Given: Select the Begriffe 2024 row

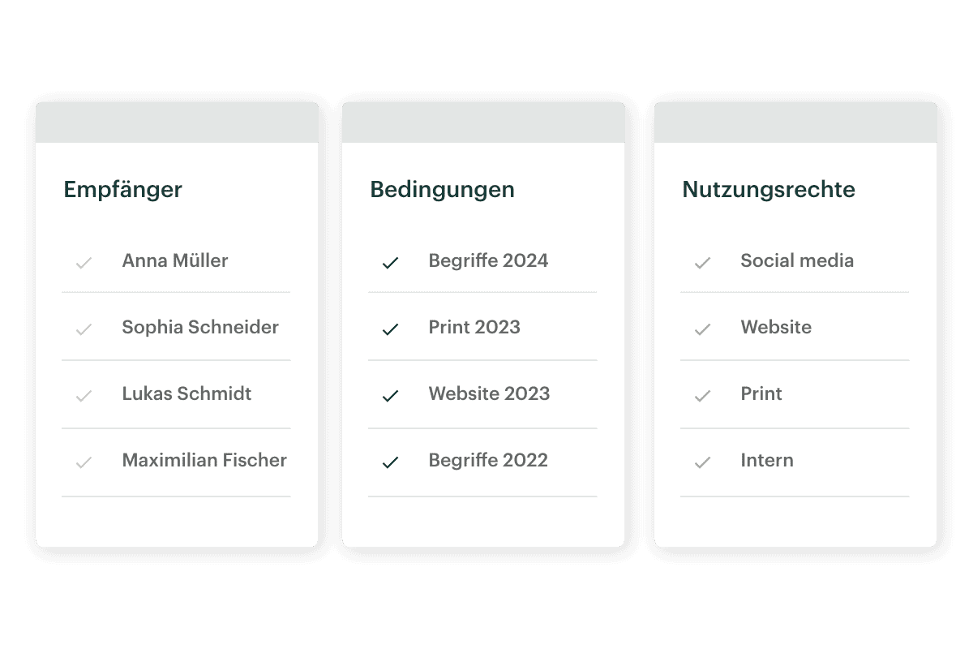Looking at the screenshot, I should 488,260.
